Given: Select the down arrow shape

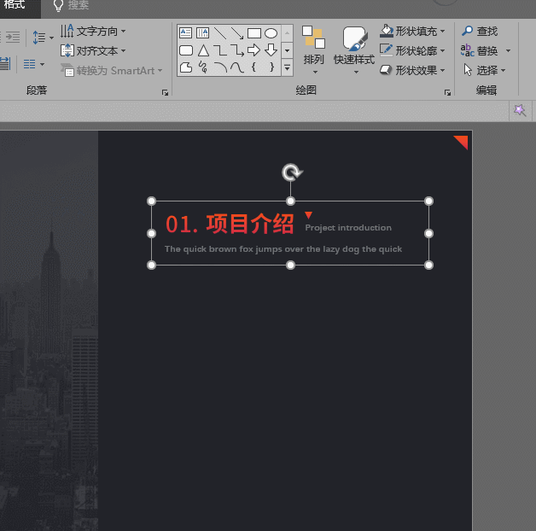Looking at the screenshot, I should click(271, 50).
